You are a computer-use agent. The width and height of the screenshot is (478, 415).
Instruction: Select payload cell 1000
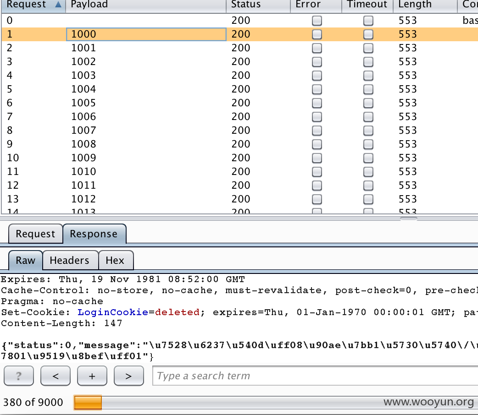tap(146, 34)
